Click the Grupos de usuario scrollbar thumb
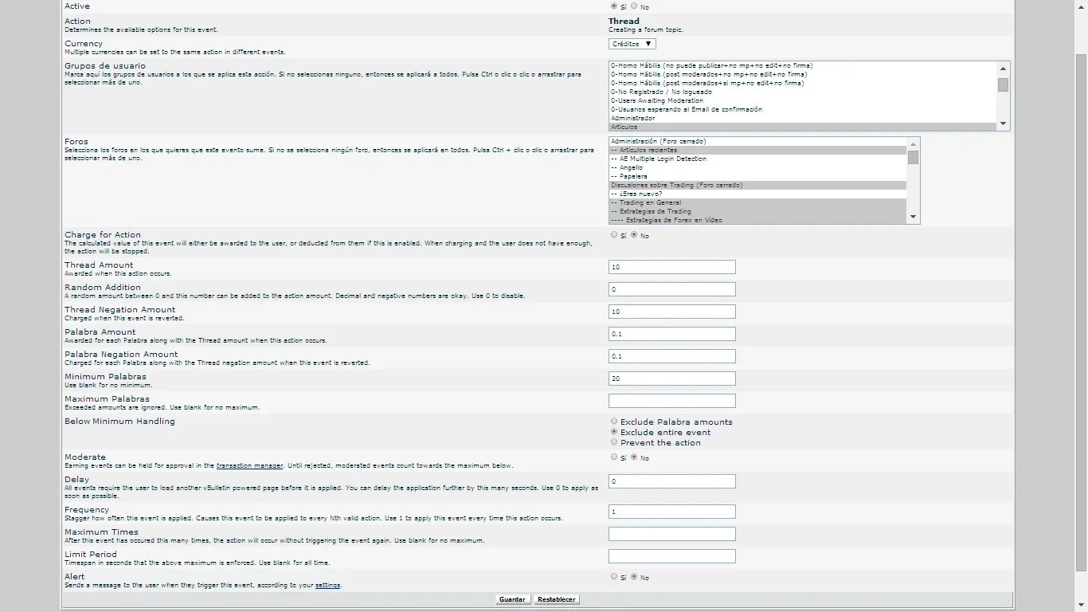 click(1003, 85)
